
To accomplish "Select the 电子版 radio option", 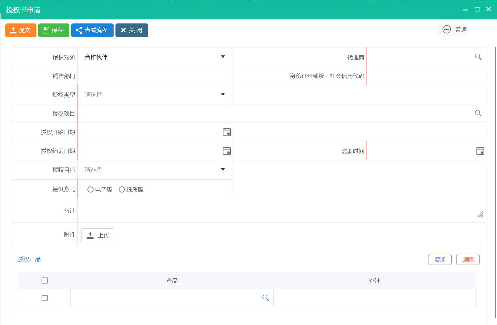I will (90, 190).
